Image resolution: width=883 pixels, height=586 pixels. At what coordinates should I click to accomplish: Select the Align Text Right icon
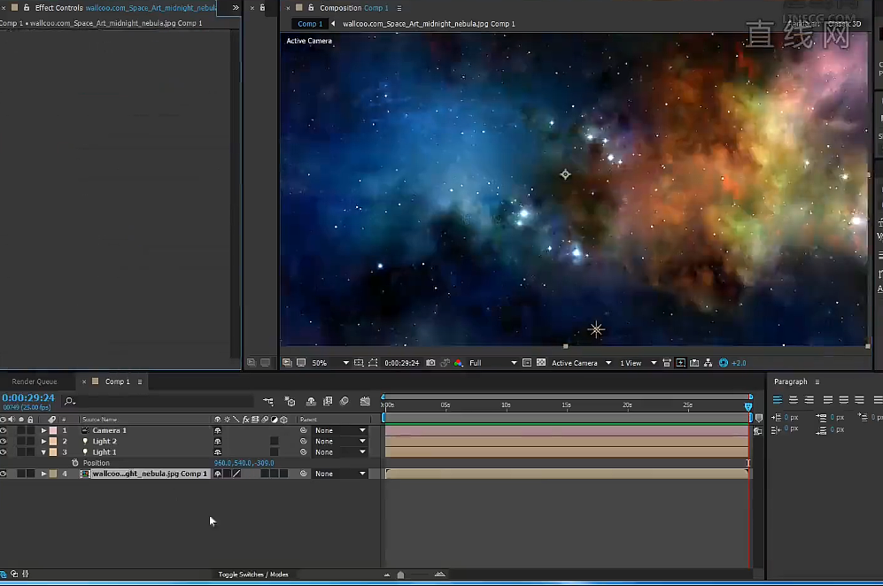click(x=809, y=400)
